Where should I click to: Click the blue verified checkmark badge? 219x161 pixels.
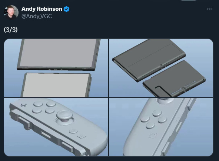[x=66, y=9]
